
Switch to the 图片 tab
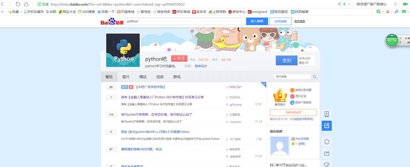(126, 77)
